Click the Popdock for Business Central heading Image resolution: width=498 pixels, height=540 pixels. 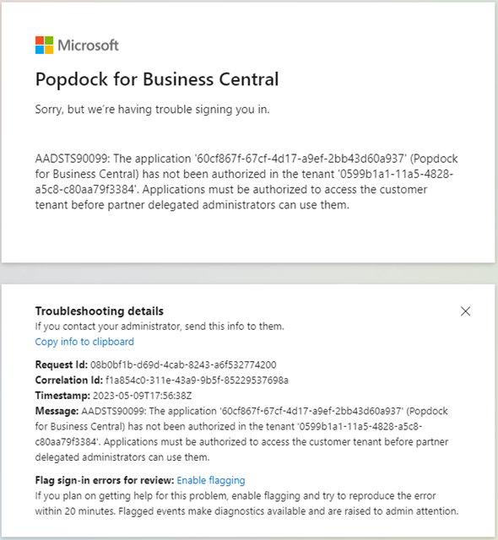point(157,79)
